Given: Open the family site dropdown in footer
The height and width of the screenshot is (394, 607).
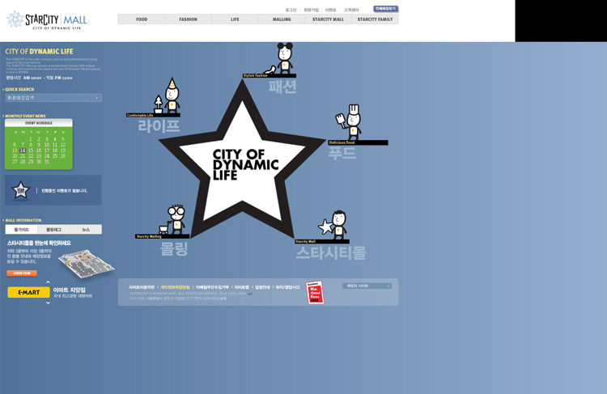Looking at the screenshot, I should (367, 286).
